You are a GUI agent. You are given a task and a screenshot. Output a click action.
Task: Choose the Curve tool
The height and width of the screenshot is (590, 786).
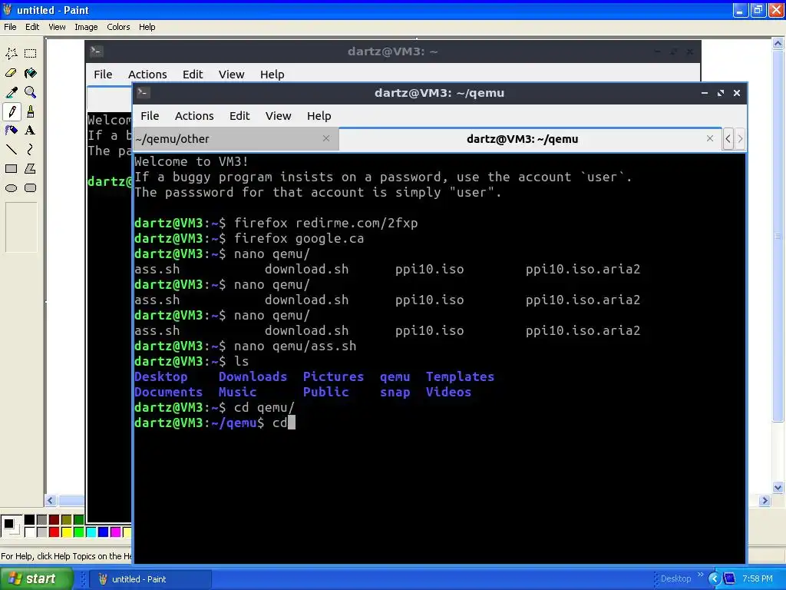point(31,150)
